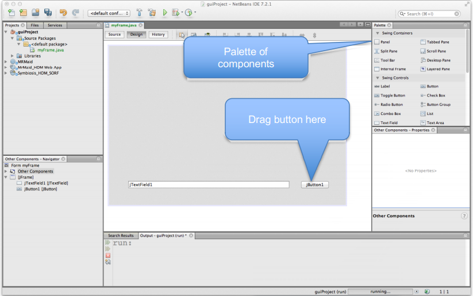
Task: Open the Debug Project dropdown arrow
Action: coord(182,13)
